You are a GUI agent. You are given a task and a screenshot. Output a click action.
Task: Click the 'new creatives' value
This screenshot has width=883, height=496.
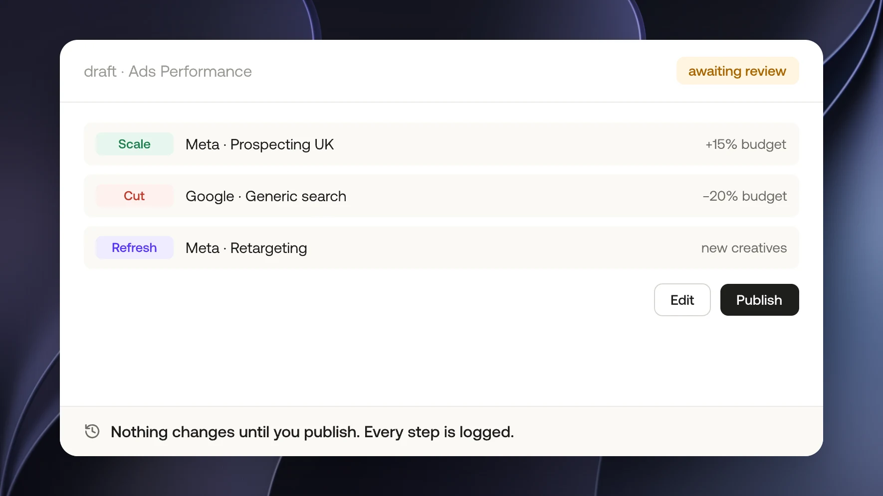tap(744, 248)
